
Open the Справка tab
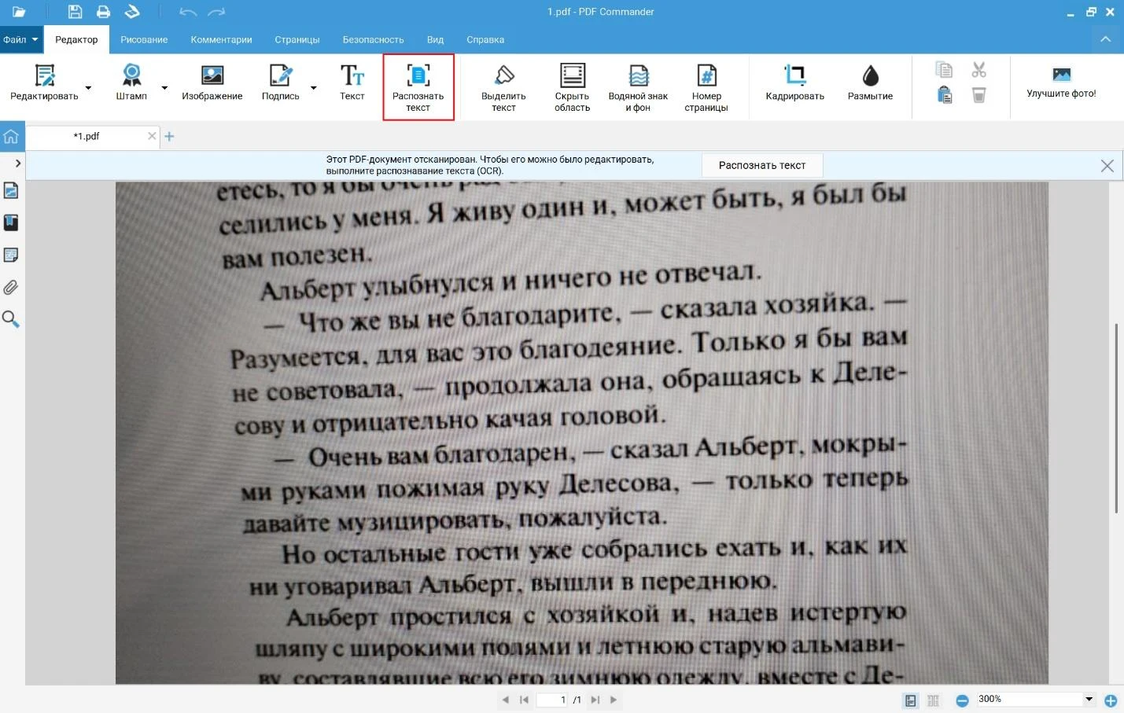point(485,39)
